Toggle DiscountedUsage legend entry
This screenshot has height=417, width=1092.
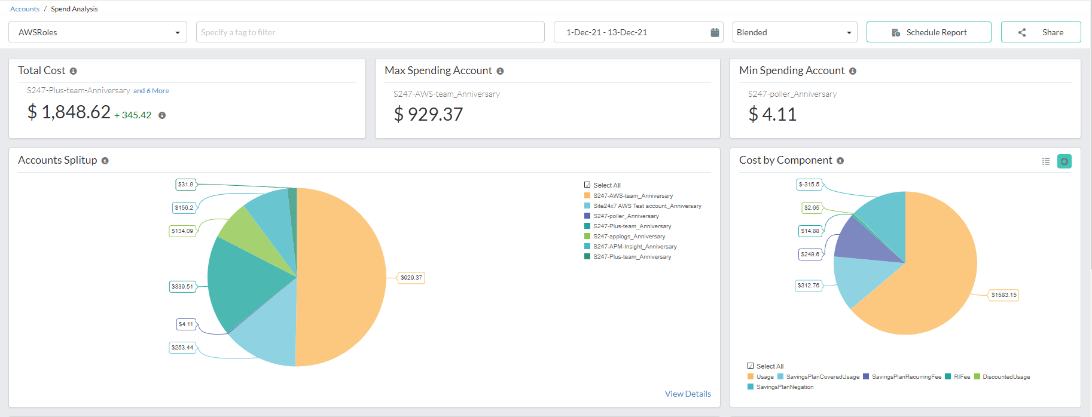pos(1002,376)
